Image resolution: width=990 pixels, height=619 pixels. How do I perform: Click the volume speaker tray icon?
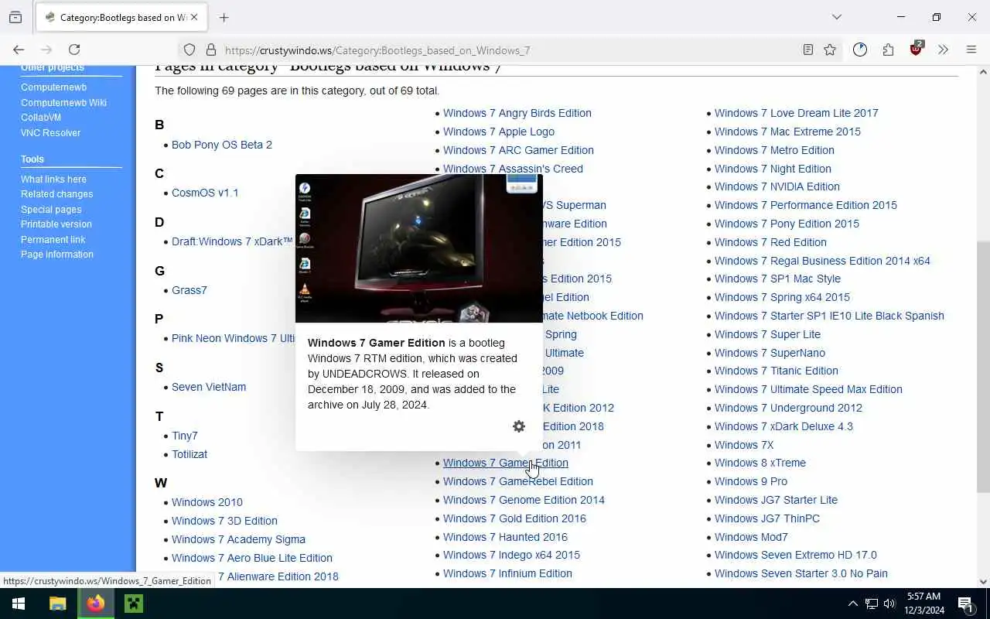click(889, 604)
